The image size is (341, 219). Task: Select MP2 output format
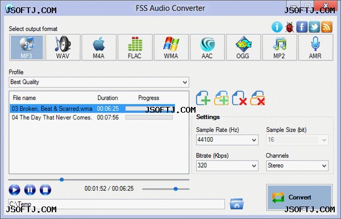[x=279, y=47]
